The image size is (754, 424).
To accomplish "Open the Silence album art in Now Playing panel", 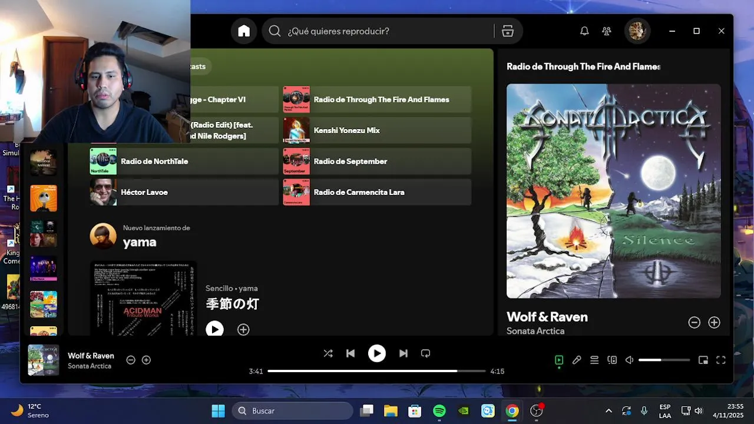I will click(x=614, y=191).
